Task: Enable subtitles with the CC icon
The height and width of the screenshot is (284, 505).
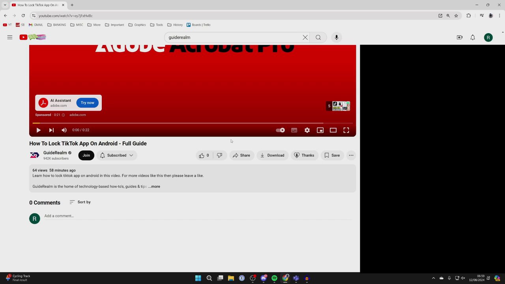Action: coord(294,130)
